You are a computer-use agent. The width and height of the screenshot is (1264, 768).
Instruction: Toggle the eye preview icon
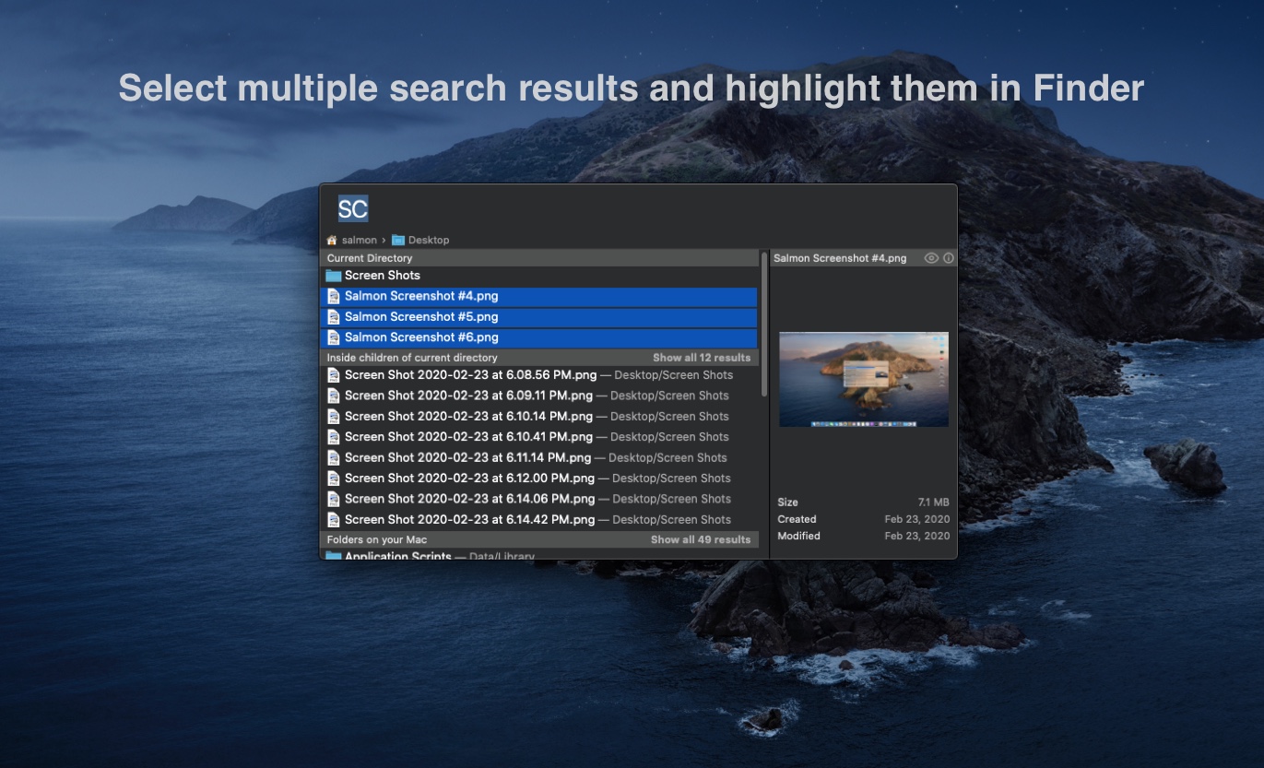pyautogui.click(x=931, y=258)
